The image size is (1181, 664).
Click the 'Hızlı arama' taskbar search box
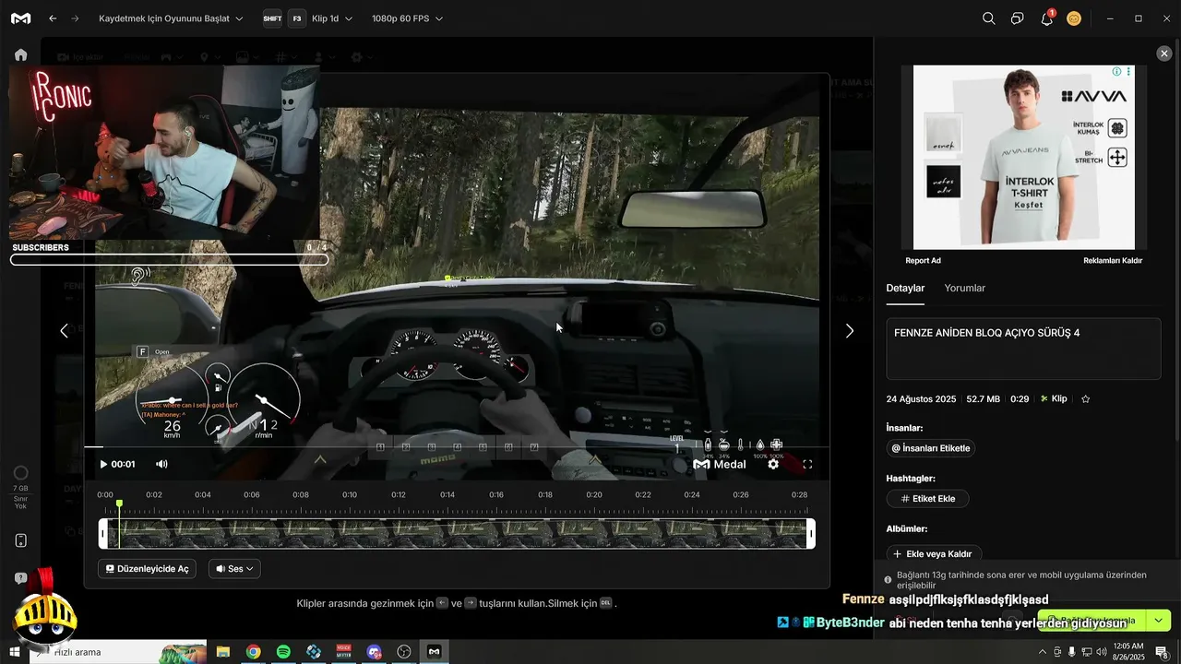(118, 652)
